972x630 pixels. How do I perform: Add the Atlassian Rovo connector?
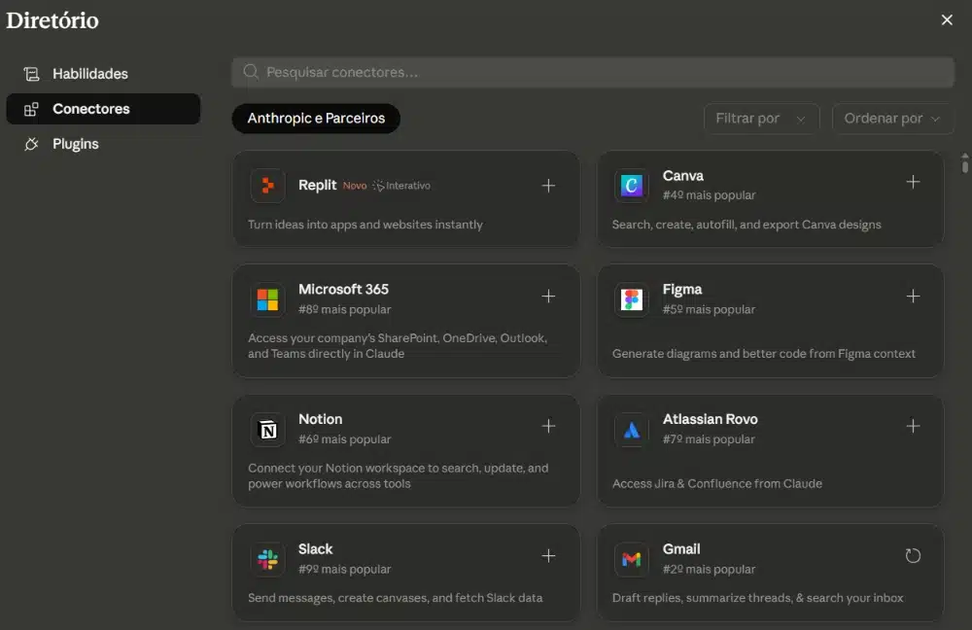pos(913,426)
